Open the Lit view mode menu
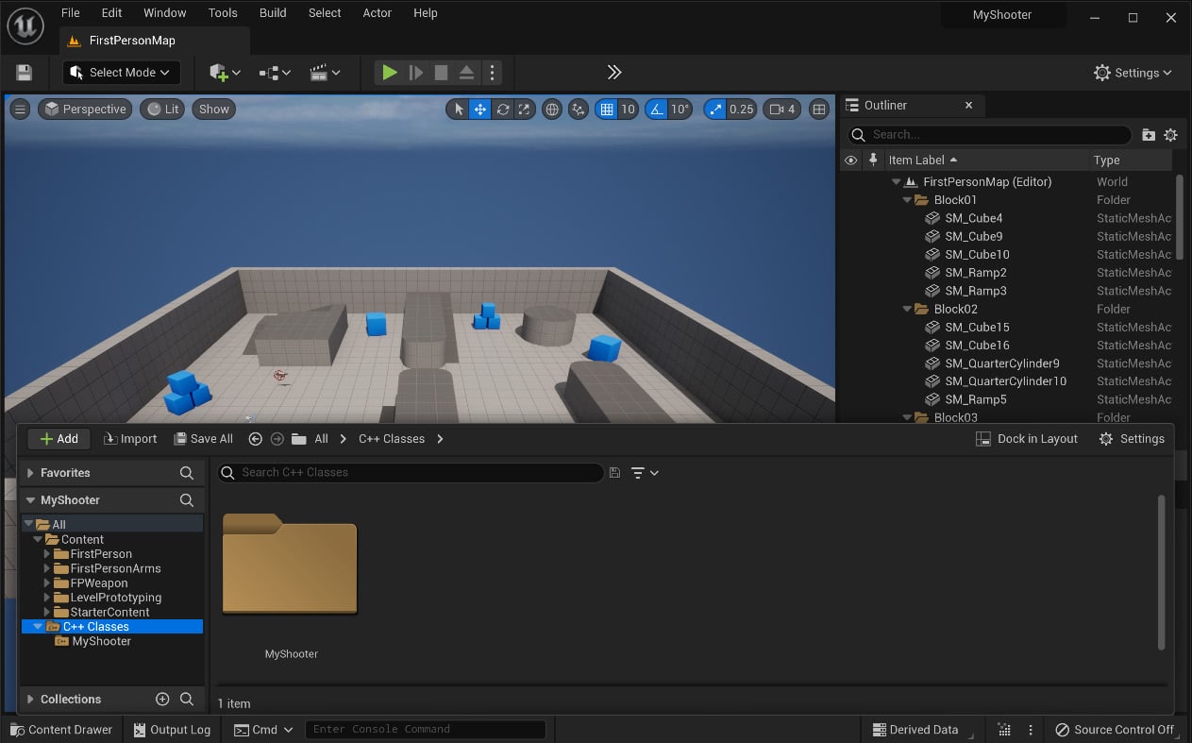Image resolution: width=1192 pixels, height=743 pixels. pyautogui.click(x=162, y=110)
